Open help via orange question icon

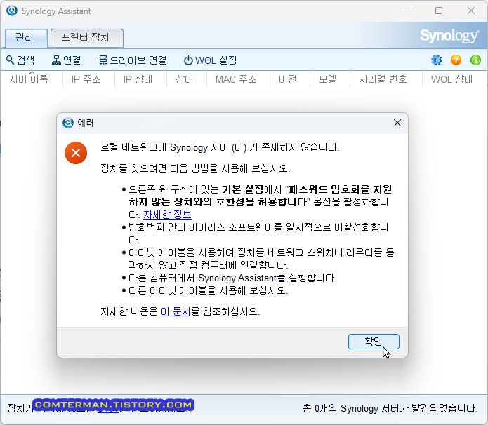[x=456, y=60]
